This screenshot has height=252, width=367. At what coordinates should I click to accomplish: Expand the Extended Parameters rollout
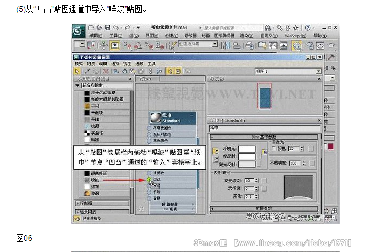[264, 208]
